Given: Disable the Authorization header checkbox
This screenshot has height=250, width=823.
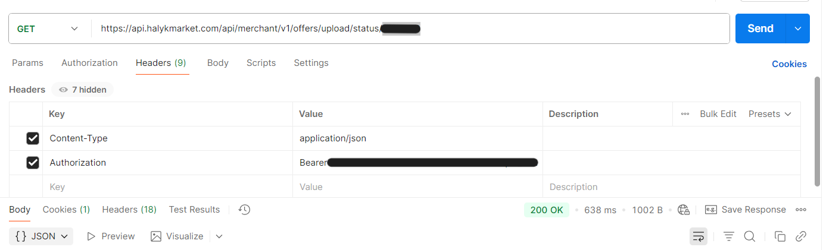Looking at the screenshot, I should (x=33, y=163).
